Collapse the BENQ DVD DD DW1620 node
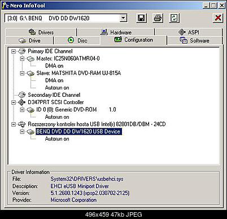Image resolution: width=227 pixels, height=219 pixels. pyautogui.click(x=22, y=132)
